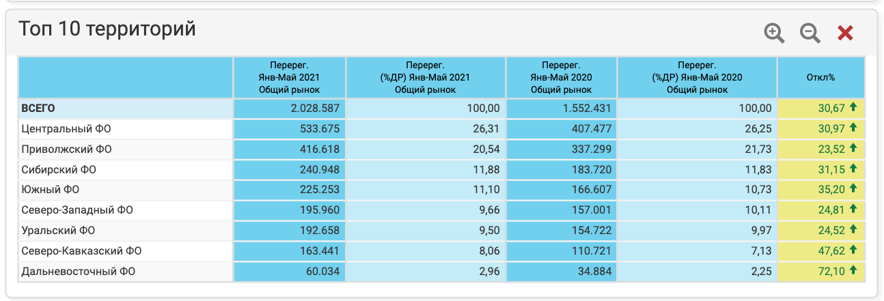Click the zoom in magnifier icon
Viewport: 884px width, 301px height.
pyautogui.click(x=774, y=33)
